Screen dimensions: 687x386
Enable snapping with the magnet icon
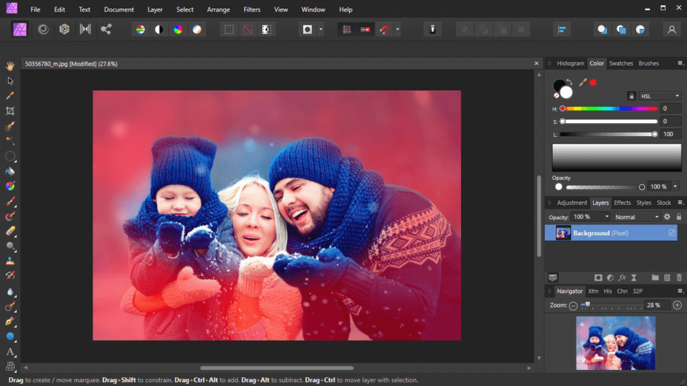point(383,29)
